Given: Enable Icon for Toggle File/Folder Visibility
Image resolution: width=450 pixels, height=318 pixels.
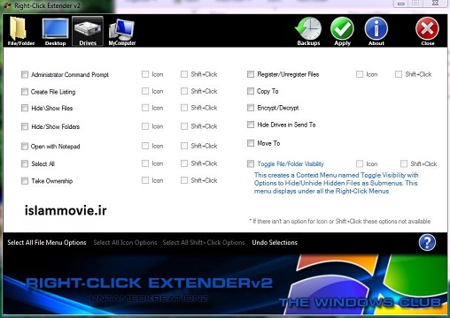Looking at the screenshot, I should [360, 163].
